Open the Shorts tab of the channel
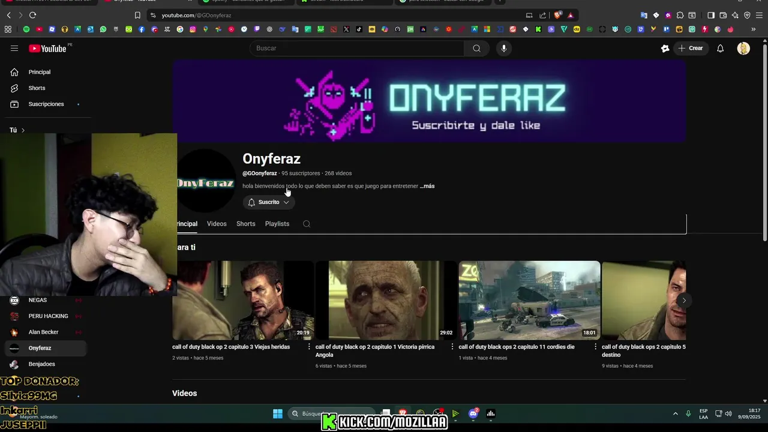This screenshot has width=768, height=432. click(x=245, y=224)
